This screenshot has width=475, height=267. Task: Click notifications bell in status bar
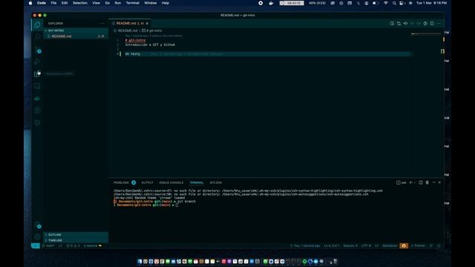tap(439, 245)
